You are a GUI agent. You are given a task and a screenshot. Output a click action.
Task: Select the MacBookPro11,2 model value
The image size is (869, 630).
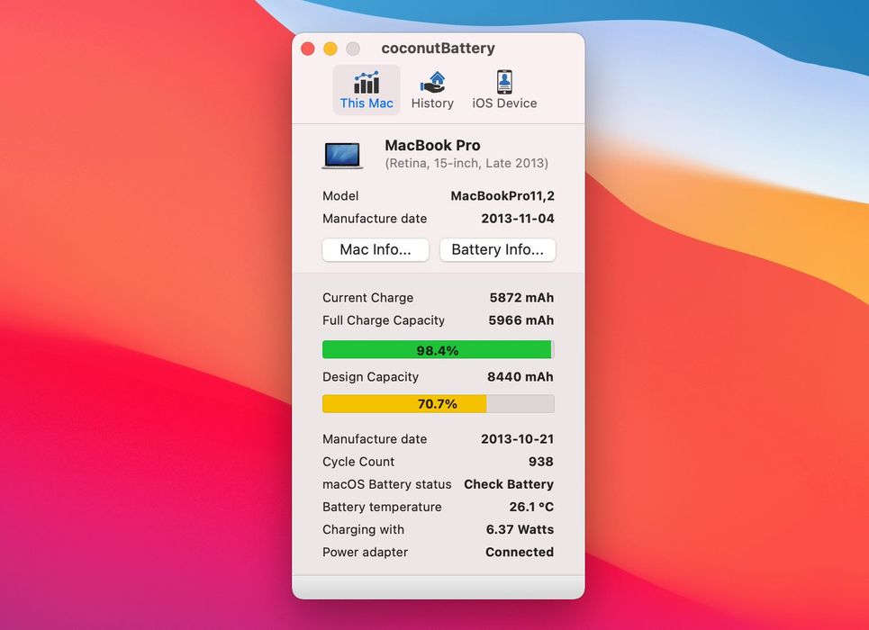click(502, 195)
